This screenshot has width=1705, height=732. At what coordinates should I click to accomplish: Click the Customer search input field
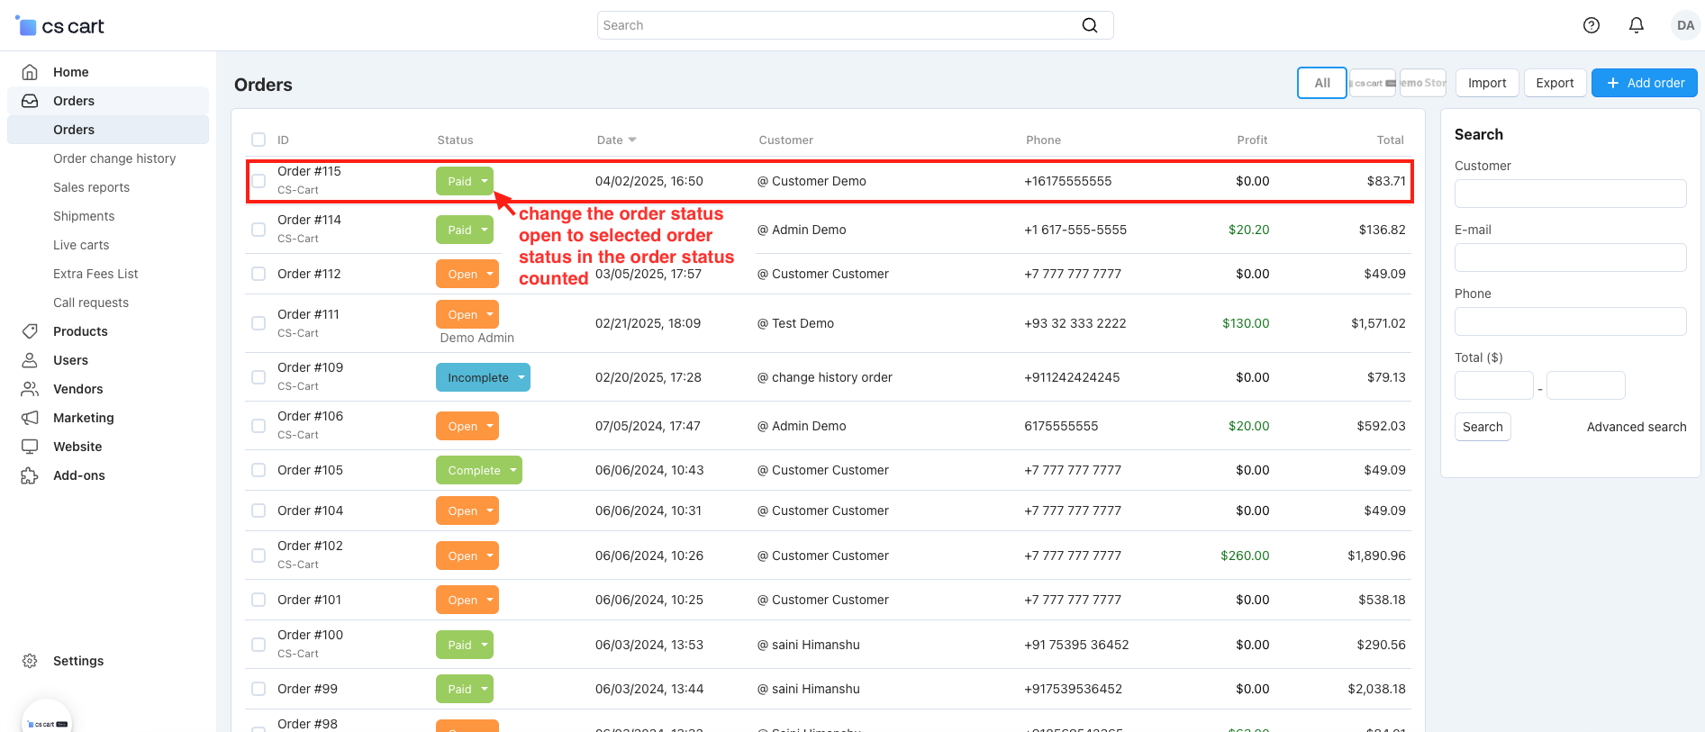pos(1570,194)
